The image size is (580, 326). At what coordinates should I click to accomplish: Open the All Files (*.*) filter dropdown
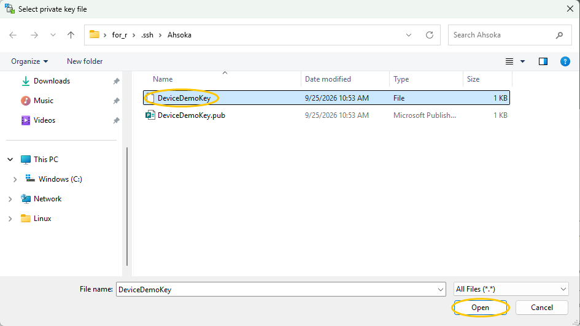click(x=511, y=289)
